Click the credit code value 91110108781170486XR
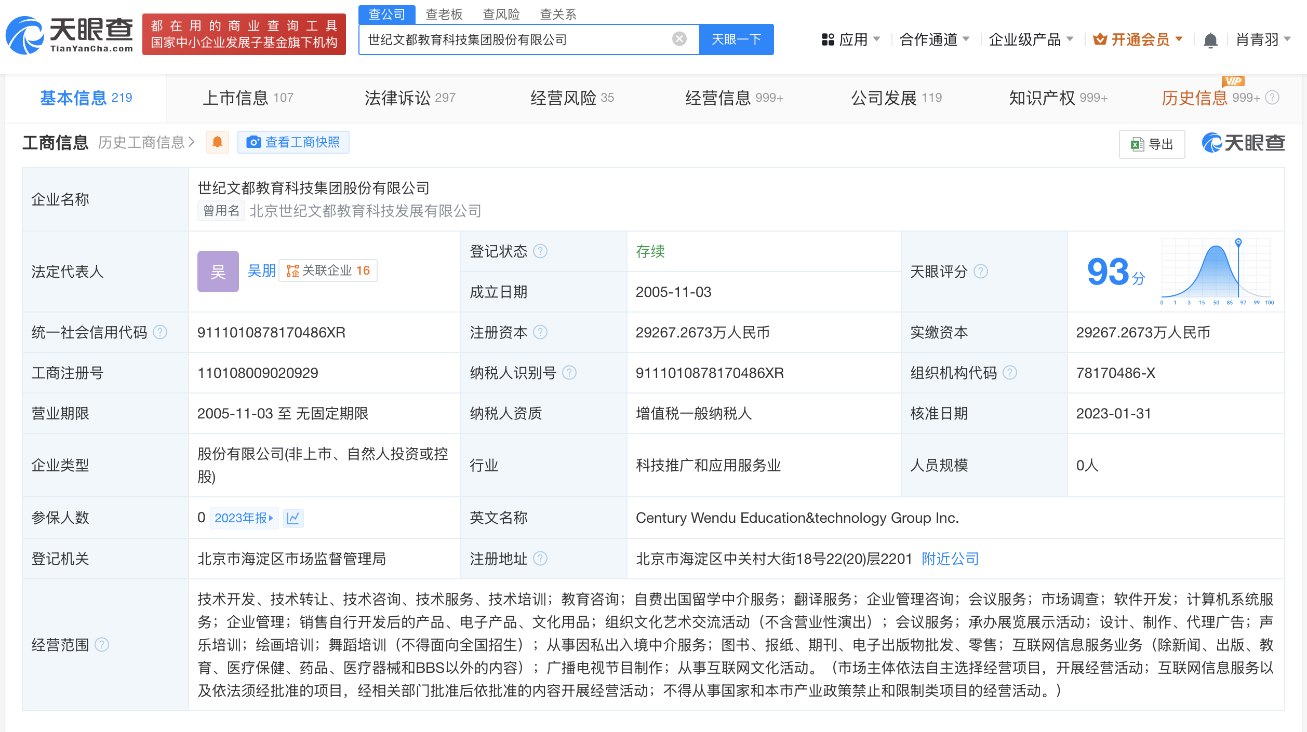This screenshot has height=732, width=1307. pos(271,332)
